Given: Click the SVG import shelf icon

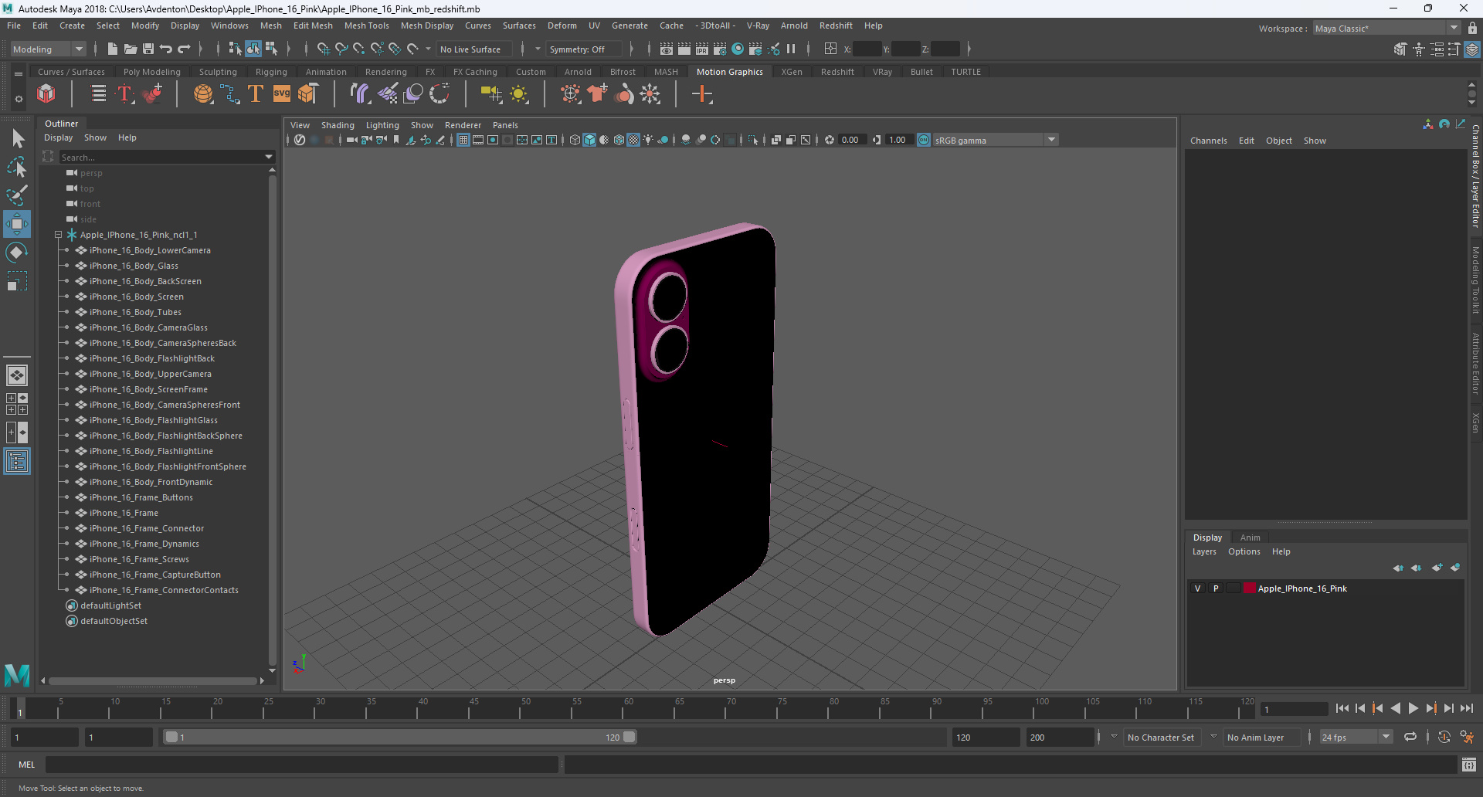Looking at the screenshot, I should tap(282, 94).
